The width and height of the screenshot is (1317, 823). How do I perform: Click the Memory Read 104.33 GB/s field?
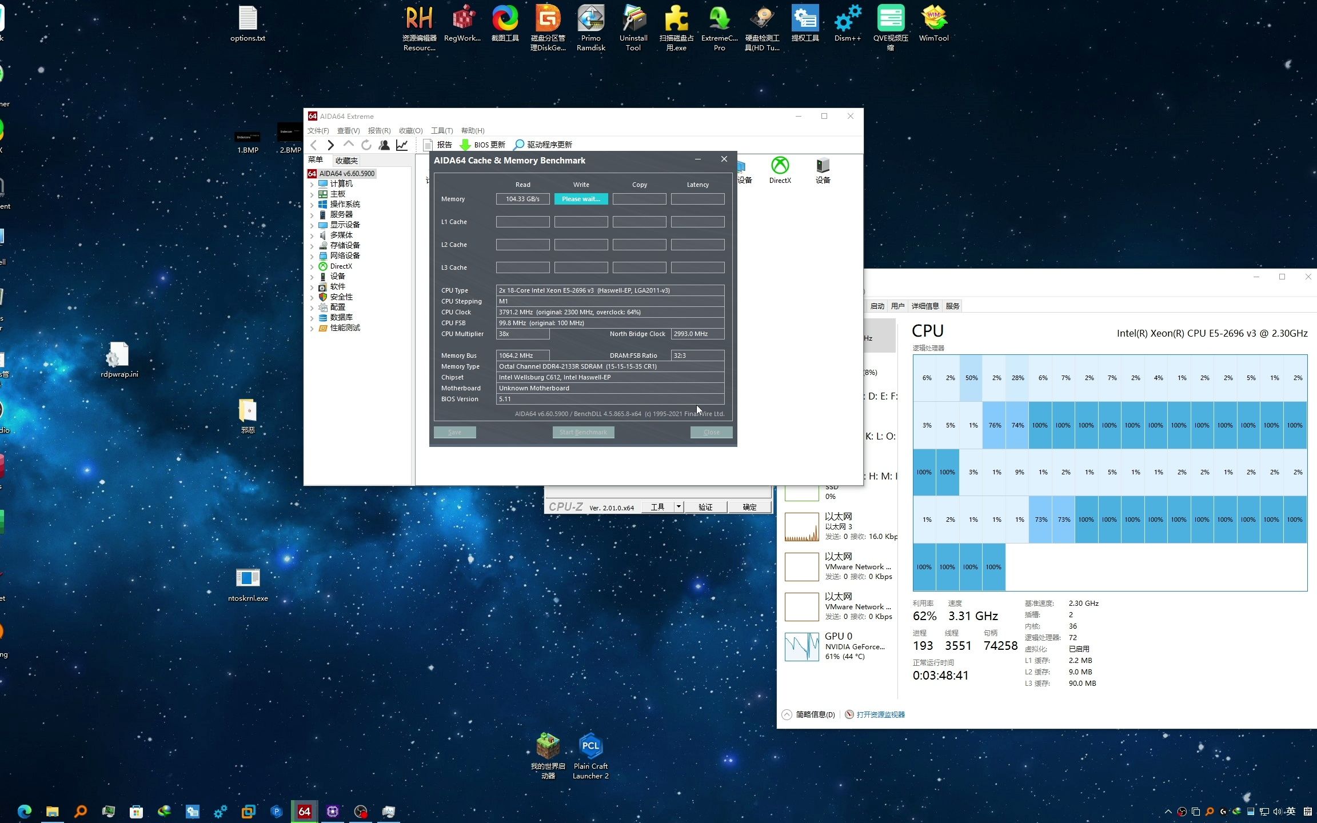click(x=522, y=199)
